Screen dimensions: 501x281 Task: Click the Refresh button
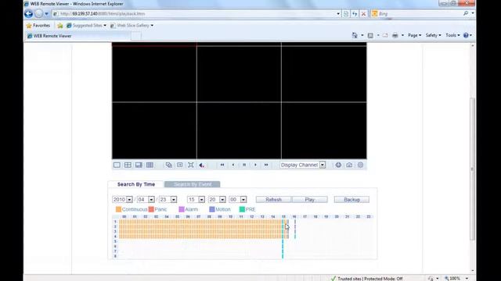(x=273, y=200)
